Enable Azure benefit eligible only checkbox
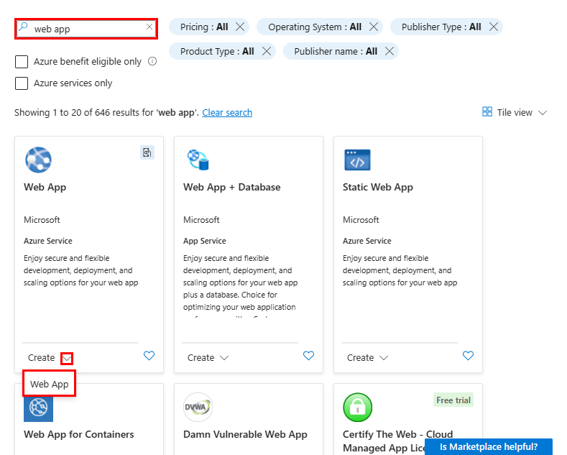Screen dimensions: 567x455 coord(22,62)
